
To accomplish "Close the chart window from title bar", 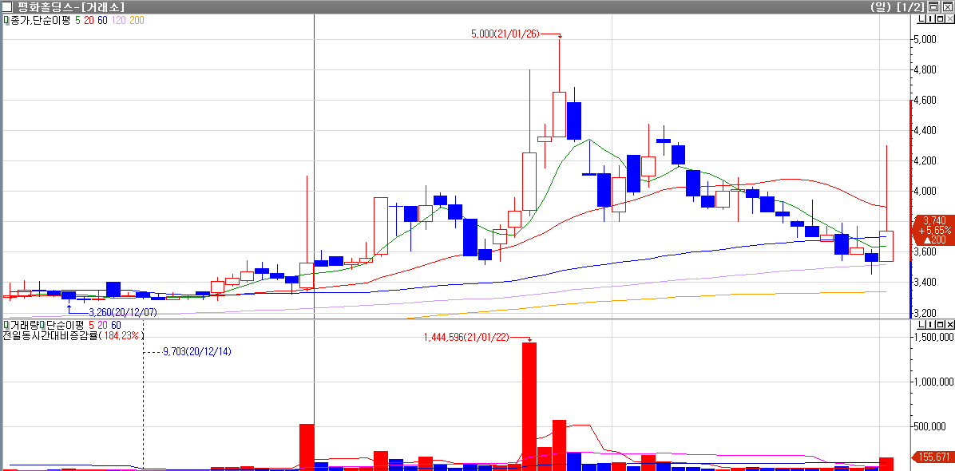I will click(x=946, y=6).
